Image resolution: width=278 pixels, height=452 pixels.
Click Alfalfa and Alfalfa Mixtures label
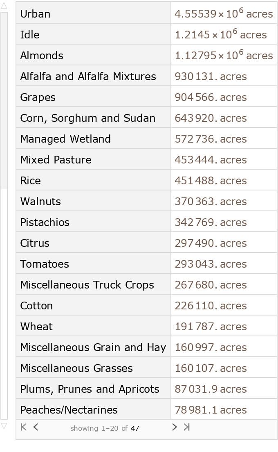coord(88,76)
